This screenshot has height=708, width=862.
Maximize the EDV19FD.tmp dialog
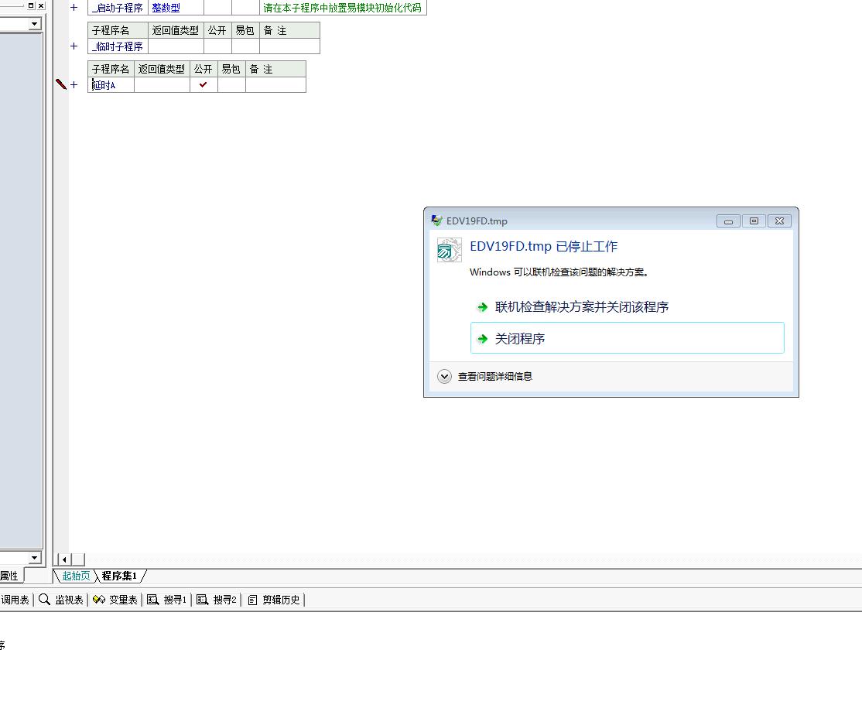[x=754, y=221]
